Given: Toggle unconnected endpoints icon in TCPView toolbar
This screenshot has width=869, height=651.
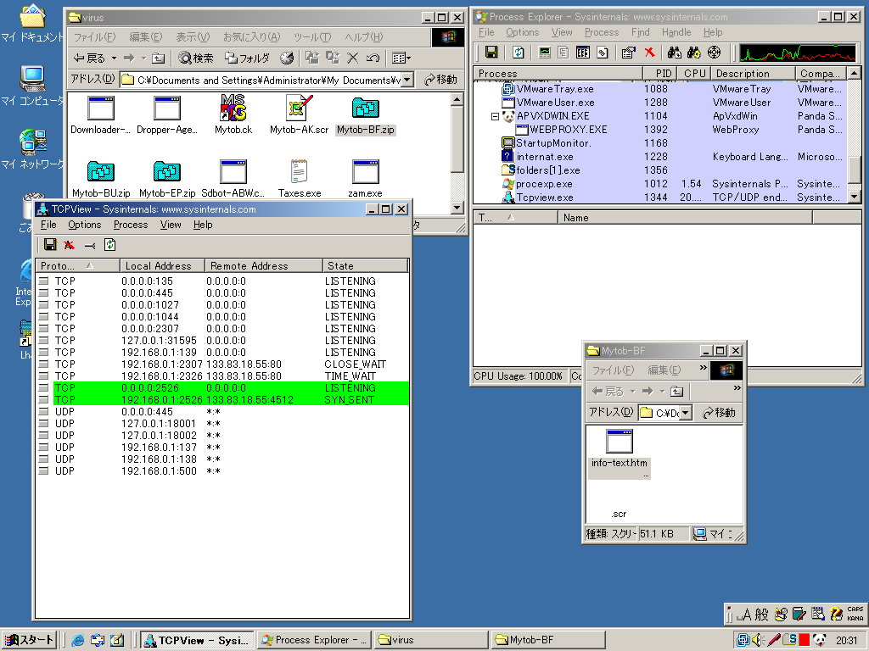Looking at the screenshot, I should pyautogui.click(x=90, y=245).
